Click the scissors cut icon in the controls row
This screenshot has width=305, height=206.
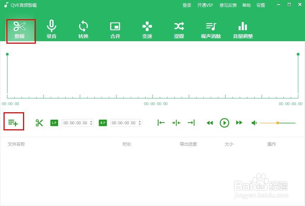(x=39, y=123)
